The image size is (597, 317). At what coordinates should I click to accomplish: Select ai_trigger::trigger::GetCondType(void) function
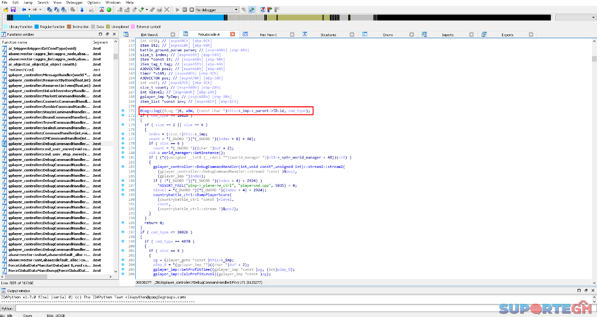coord(57,48)
